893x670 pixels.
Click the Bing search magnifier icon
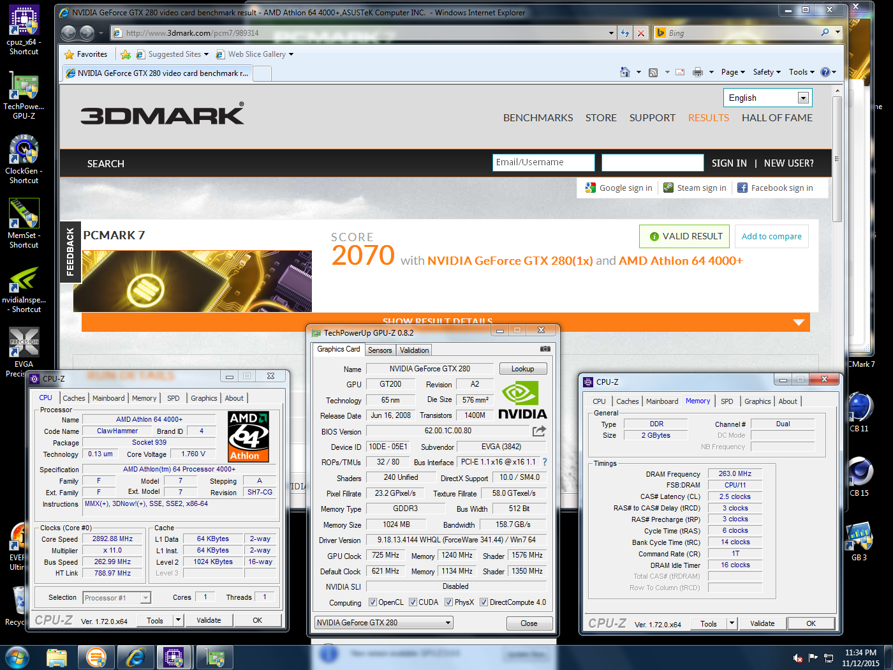(x=825, y=32)
